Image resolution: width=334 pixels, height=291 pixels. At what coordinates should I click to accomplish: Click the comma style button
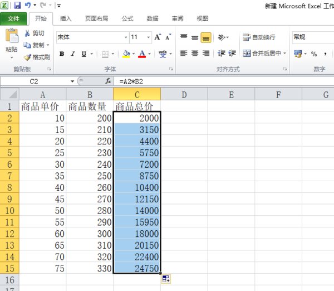coord(325,54)
